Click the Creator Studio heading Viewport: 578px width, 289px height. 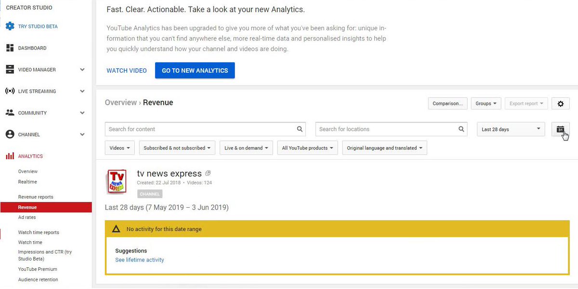coord(29,8)
